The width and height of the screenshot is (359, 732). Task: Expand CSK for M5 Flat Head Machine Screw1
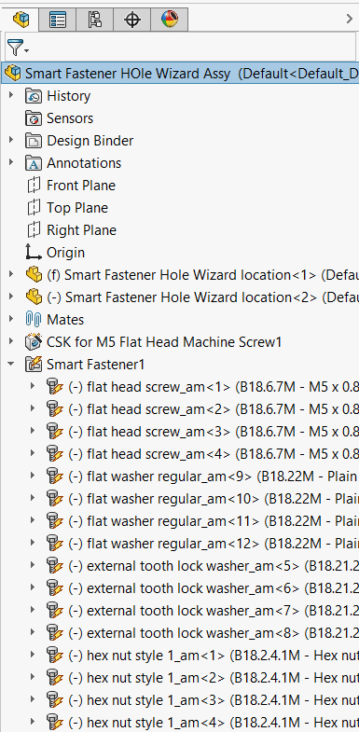(12, 341)
